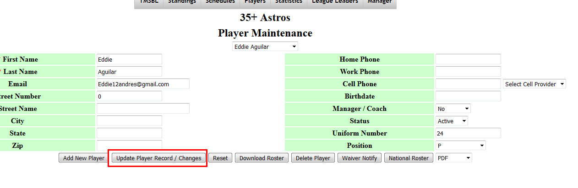
Task: Focus the Uniform Number field showing 24
Action: point(468,133)
